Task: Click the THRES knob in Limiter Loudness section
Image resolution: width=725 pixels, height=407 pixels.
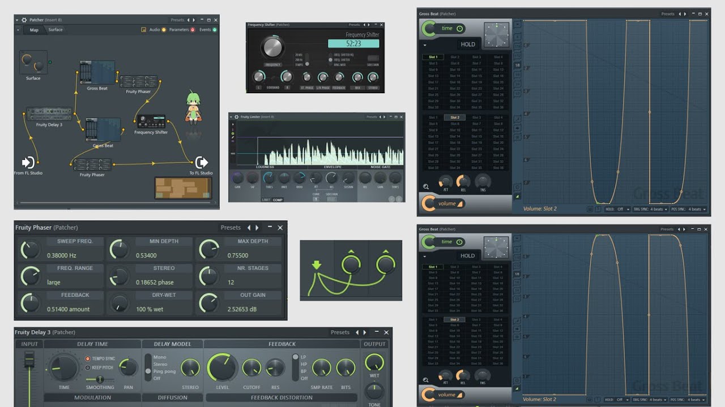Action: coord(269,178)
